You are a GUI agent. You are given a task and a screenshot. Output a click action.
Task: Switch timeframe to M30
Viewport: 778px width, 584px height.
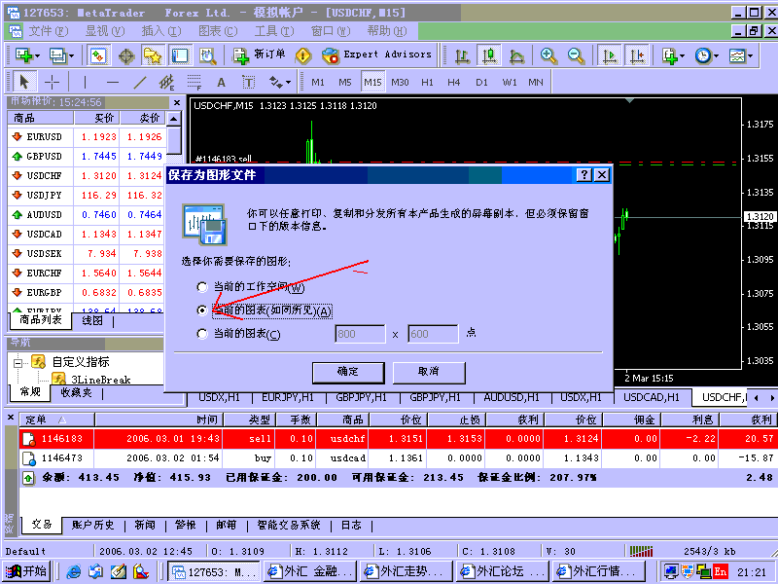click(402, 83)
